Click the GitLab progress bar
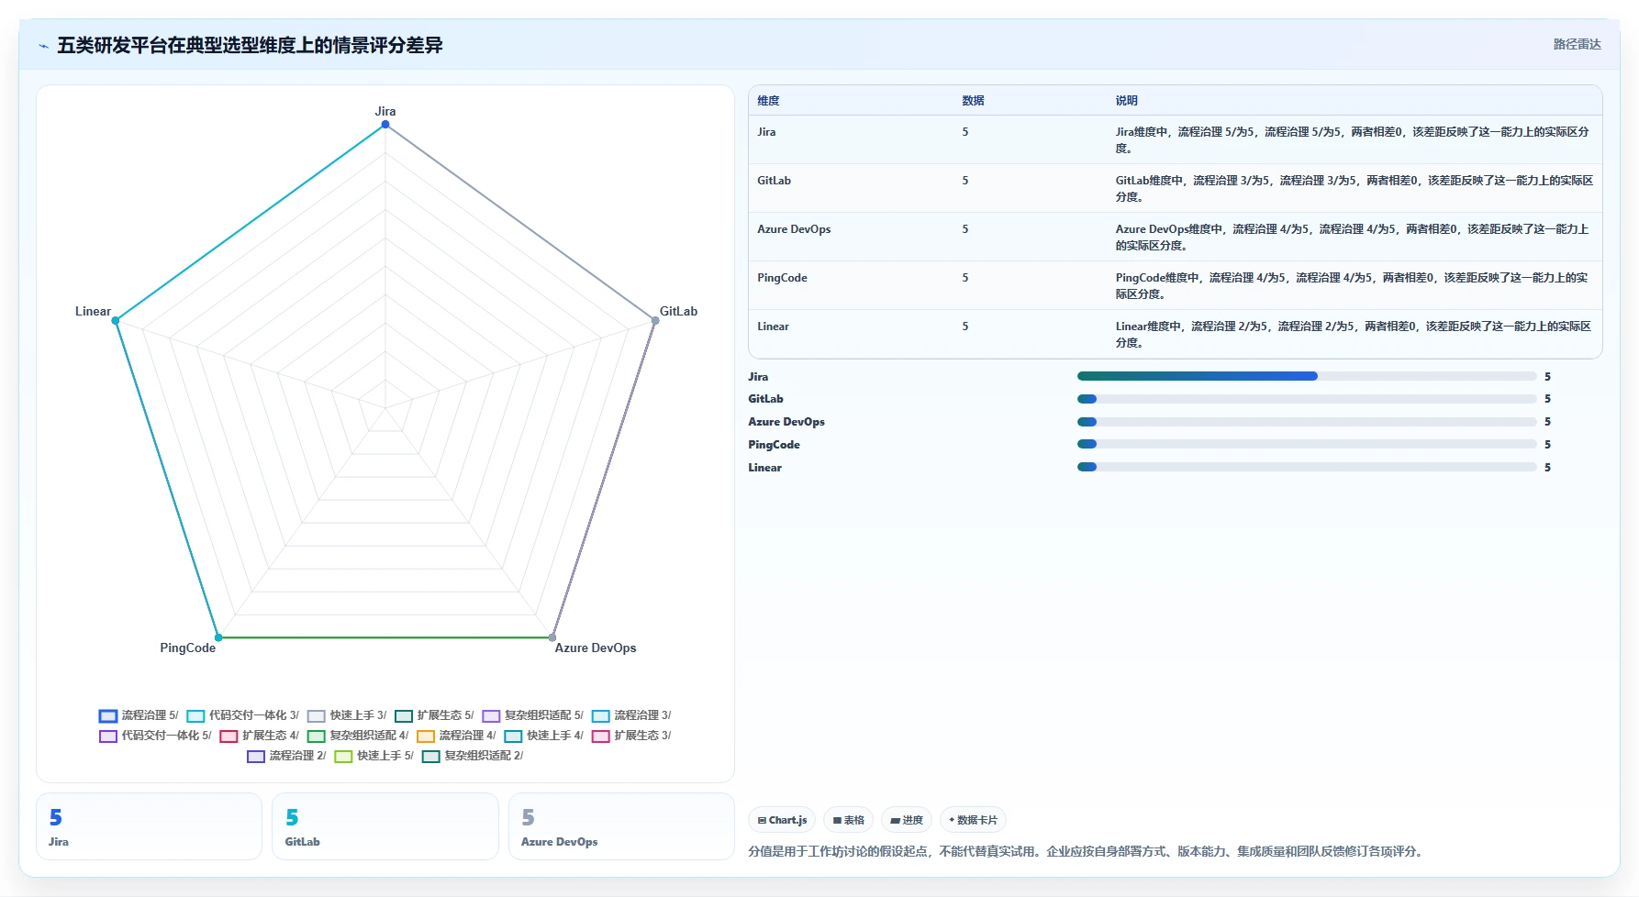 click(1307, 399)
